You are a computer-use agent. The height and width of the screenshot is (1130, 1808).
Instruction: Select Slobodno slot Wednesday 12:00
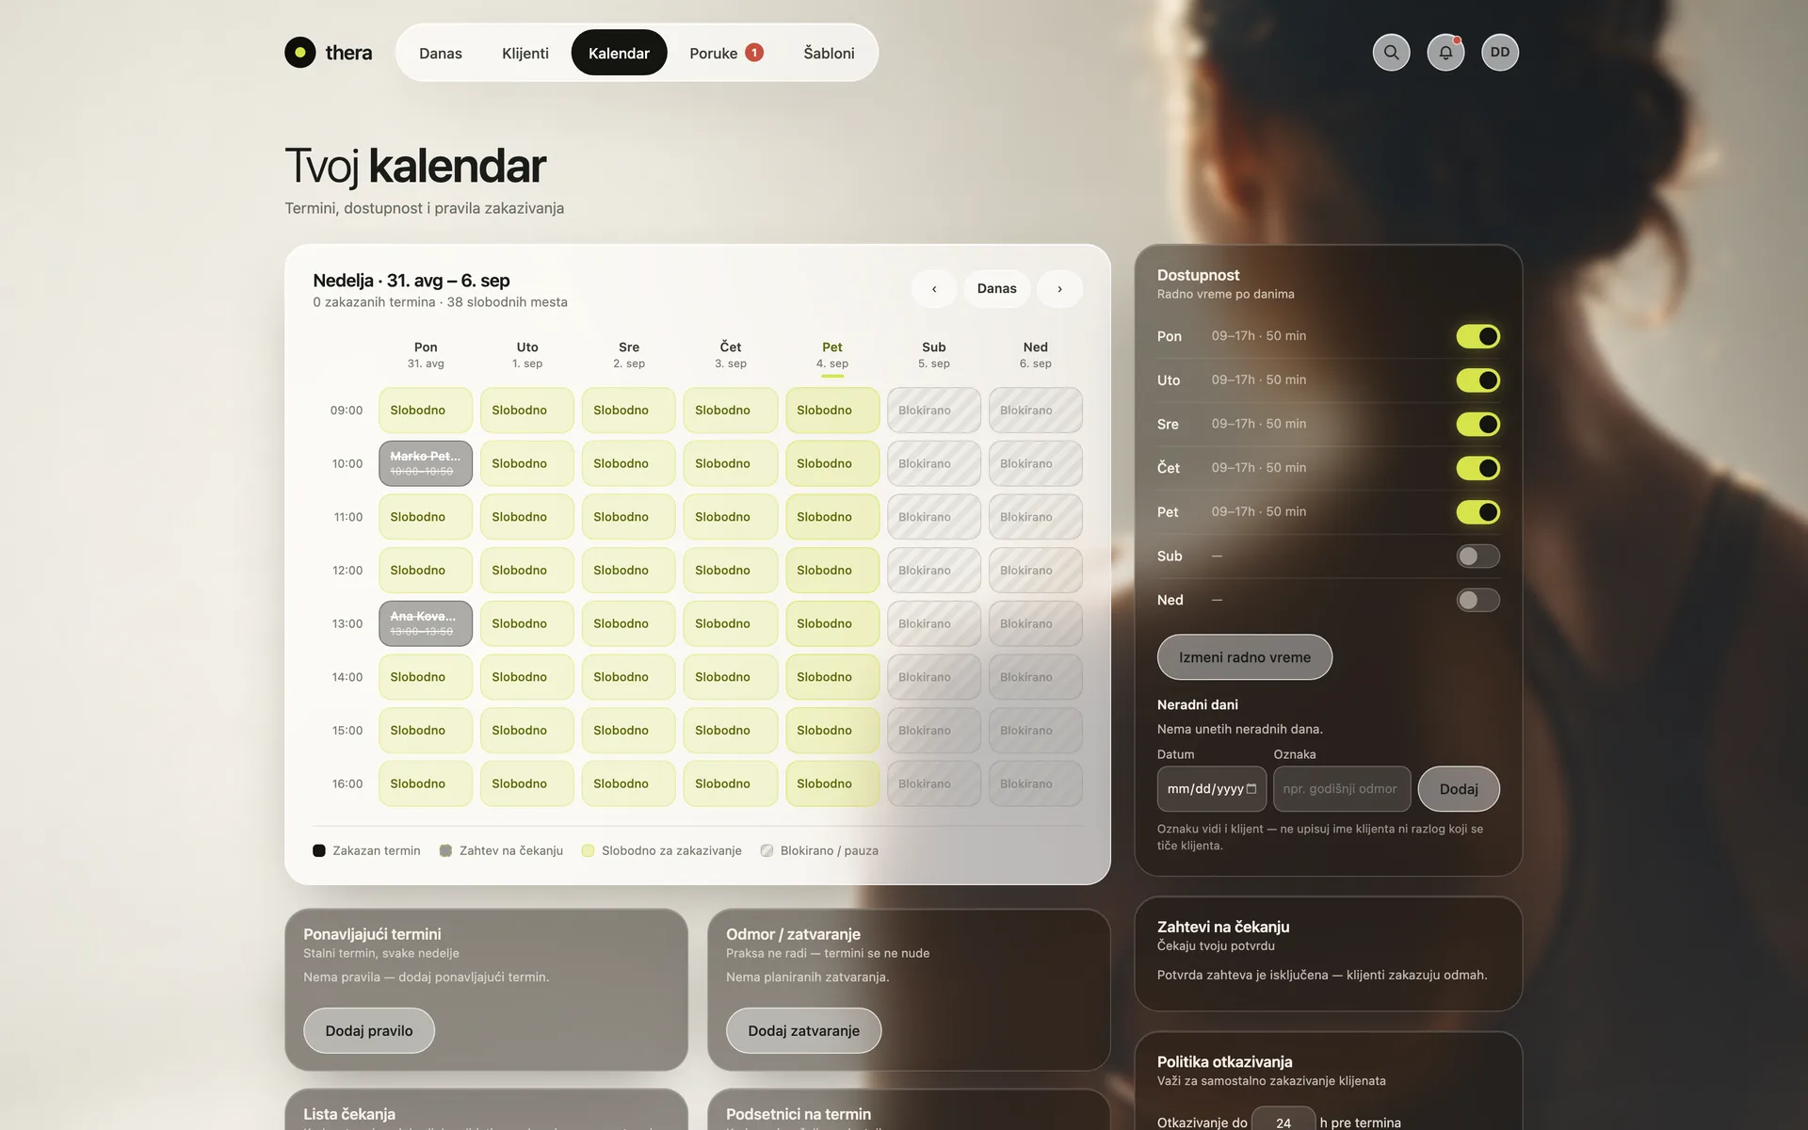(x=629, y=571)
